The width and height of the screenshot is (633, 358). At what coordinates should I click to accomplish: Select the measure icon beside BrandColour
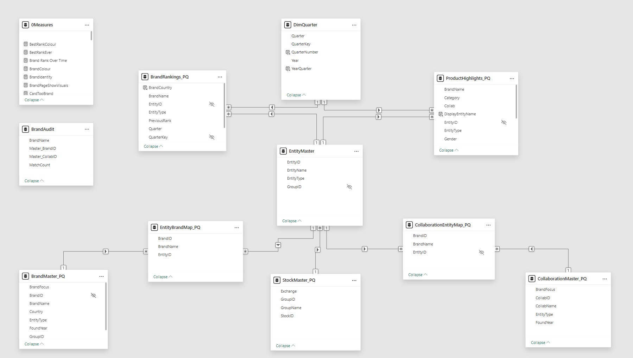coord(25,69)
